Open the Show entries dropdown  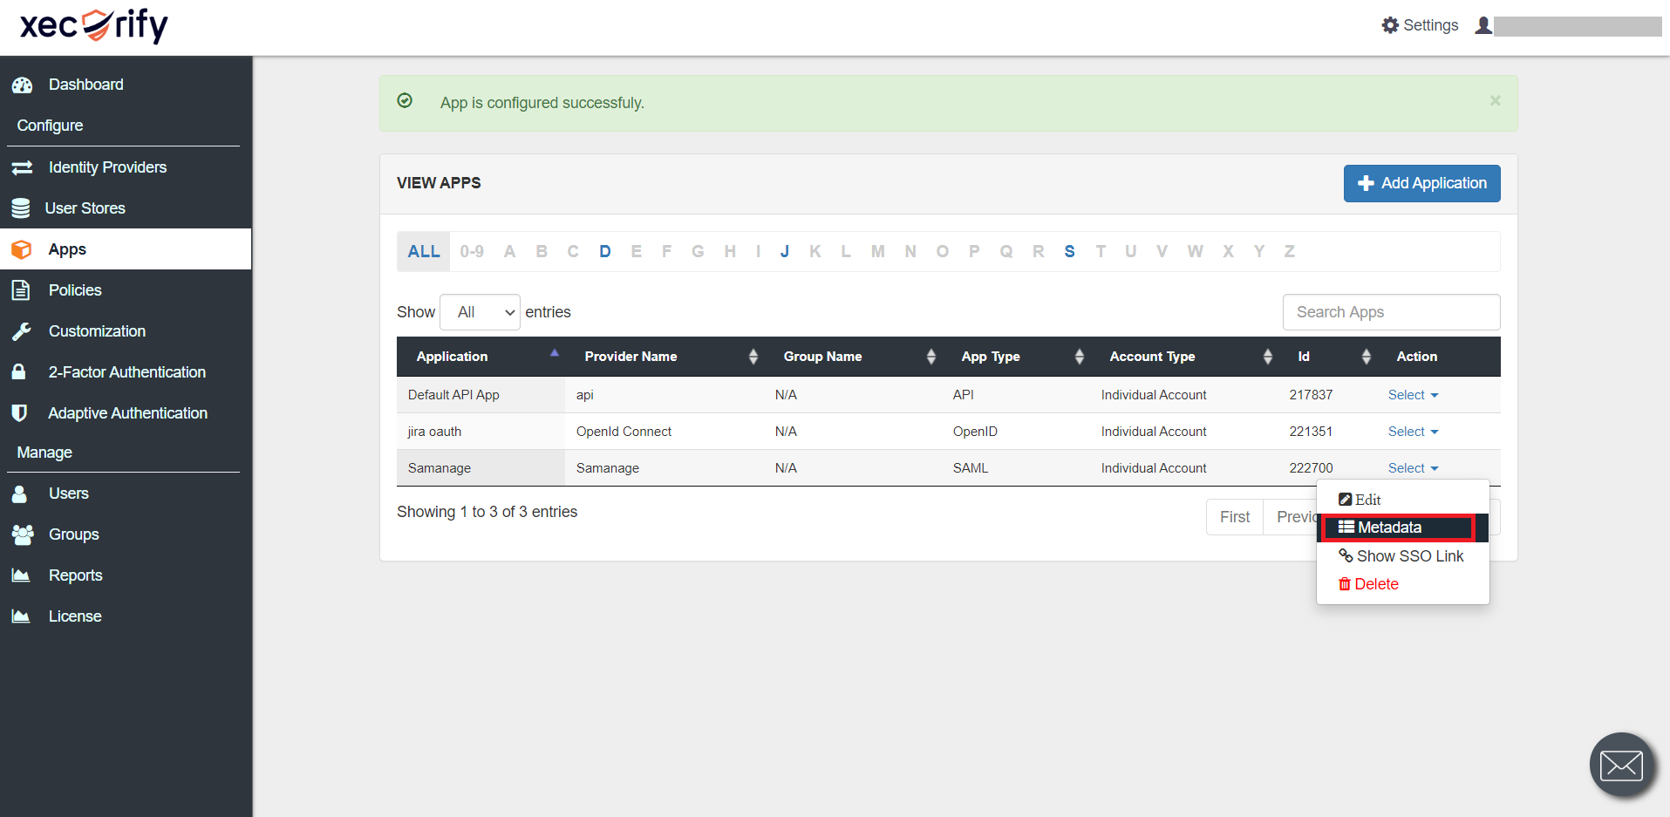pyautogui.click(x=480, y=312)
